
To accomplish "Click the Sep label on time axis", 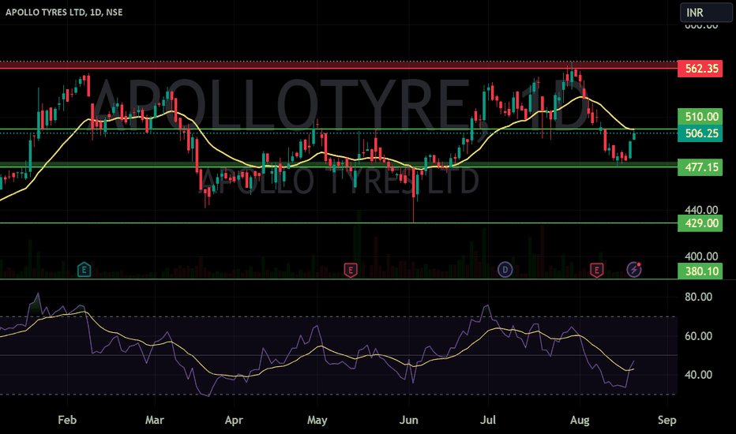I will tap(667, 420).
